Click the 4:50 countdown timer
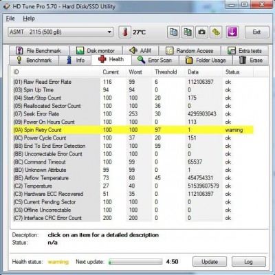 tap(172, 262)
